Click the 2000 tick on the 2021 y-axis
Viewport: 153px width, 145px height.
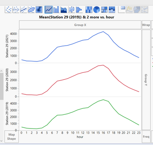[13, 48]
